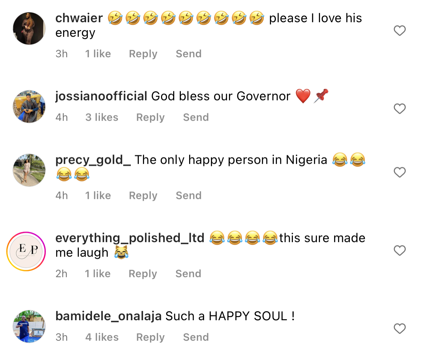Reply to chwaier's comment
The width and height of the screenshot is (431, 348).
coord(143,54)
